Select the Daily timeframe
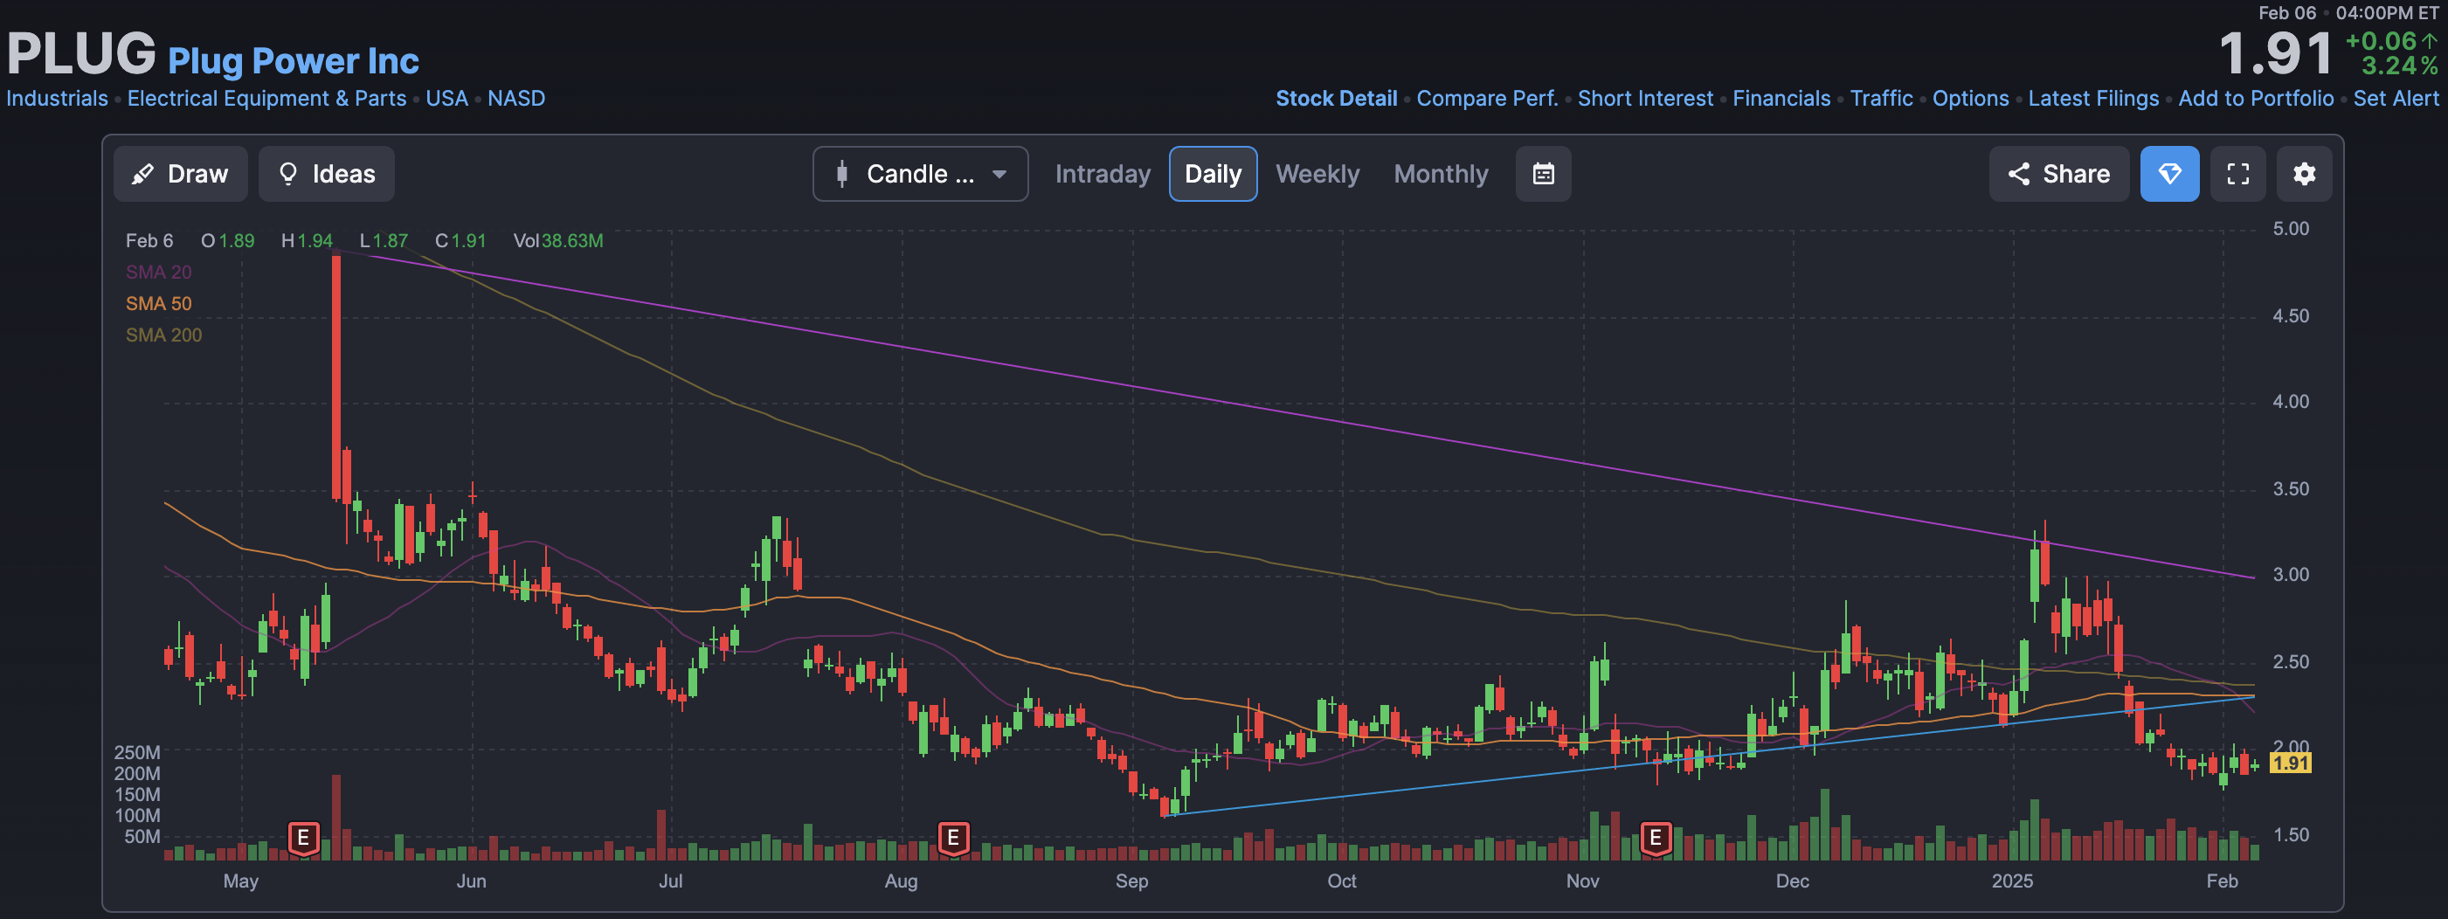Image resolution: width=2448 pixels, height=919 pixels. click(x=1213, y=174)
